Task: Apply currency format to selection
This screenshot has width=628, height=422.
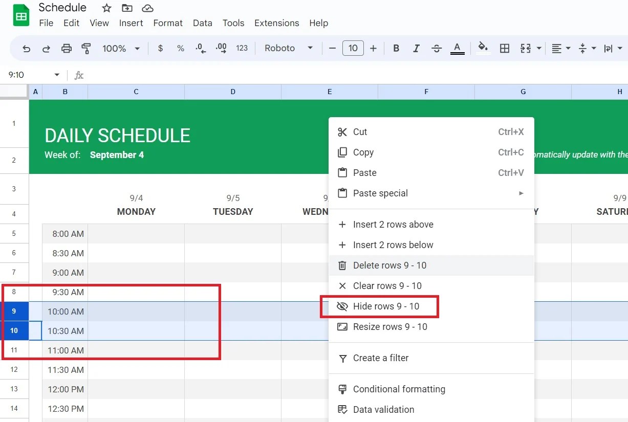Action: click(x=160, y=48)
